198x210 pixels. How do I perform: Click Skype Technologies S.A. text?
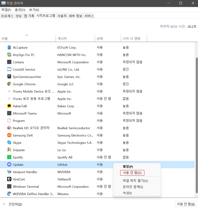(x=75, y=143)
